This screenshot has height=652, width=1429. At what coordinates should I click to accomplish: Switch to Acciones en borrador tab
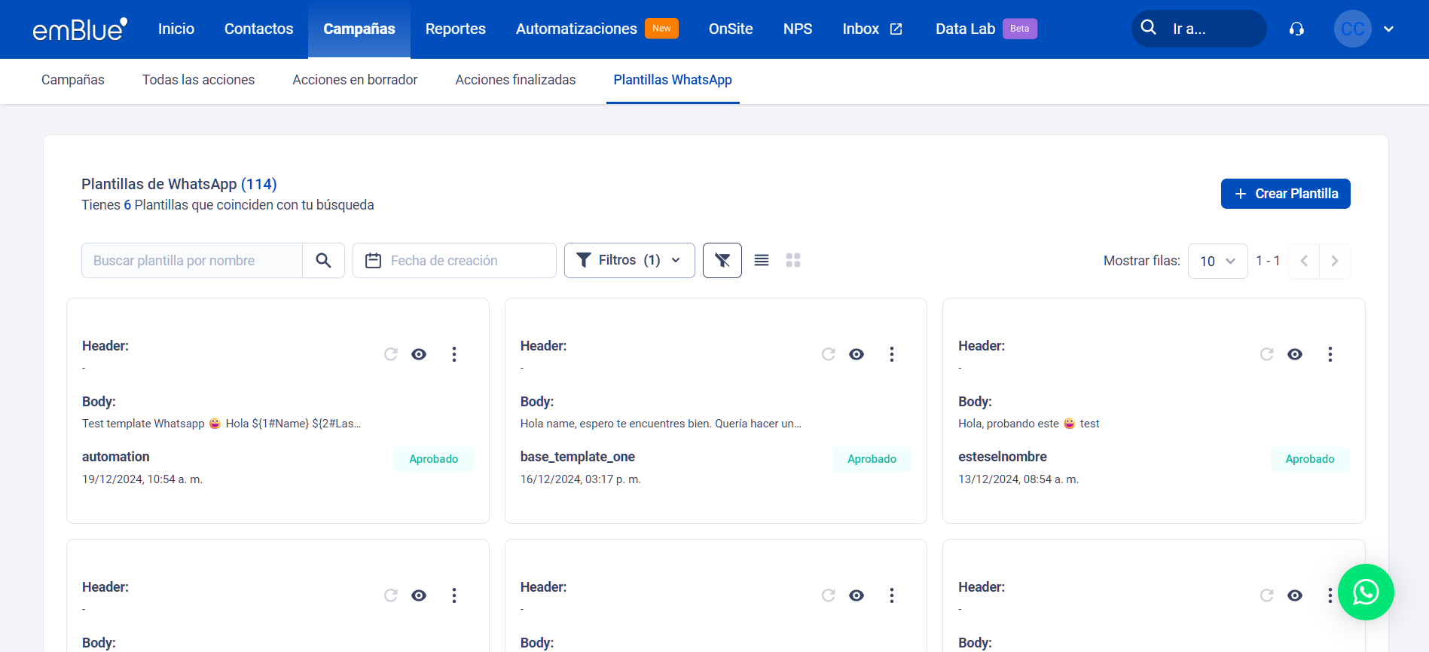pyautogui.click(x=355, y=80)
